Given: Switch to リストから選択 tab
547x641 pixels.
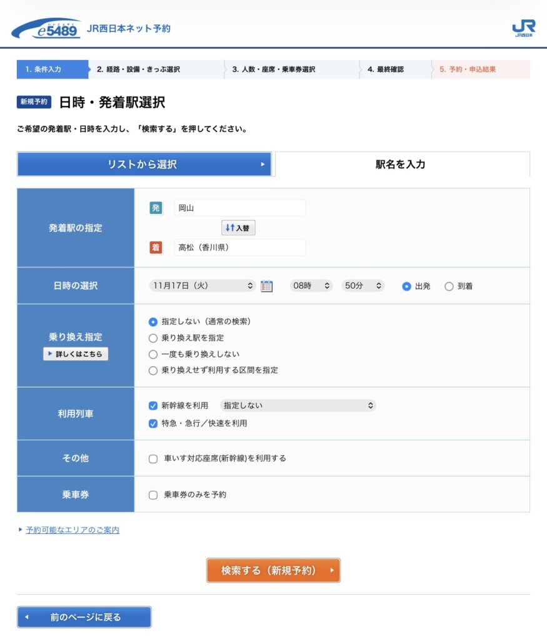Looking at the screenshot, I should [144, 165].
